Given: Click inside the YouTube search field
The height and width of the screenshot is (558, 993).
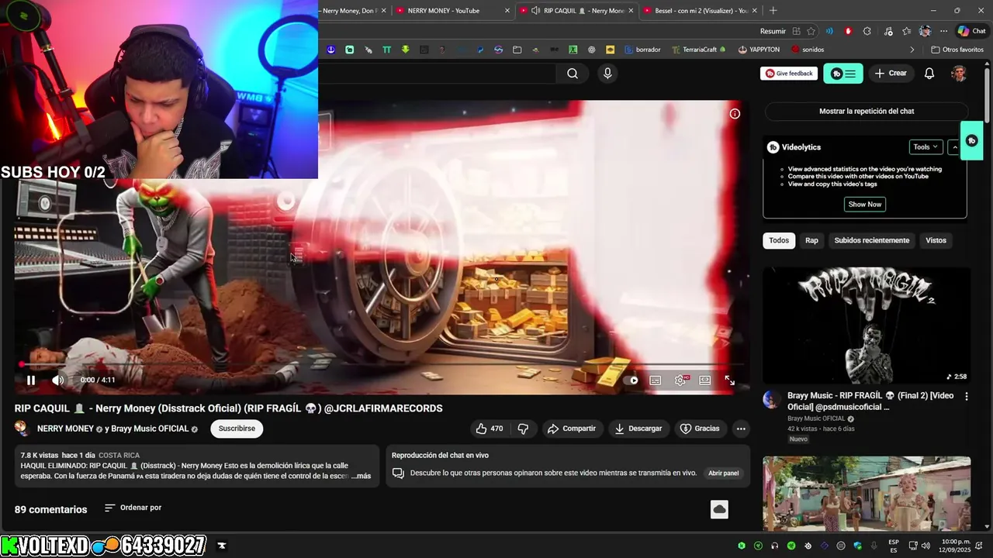Looking at the screenshot, I should point(438,74).
